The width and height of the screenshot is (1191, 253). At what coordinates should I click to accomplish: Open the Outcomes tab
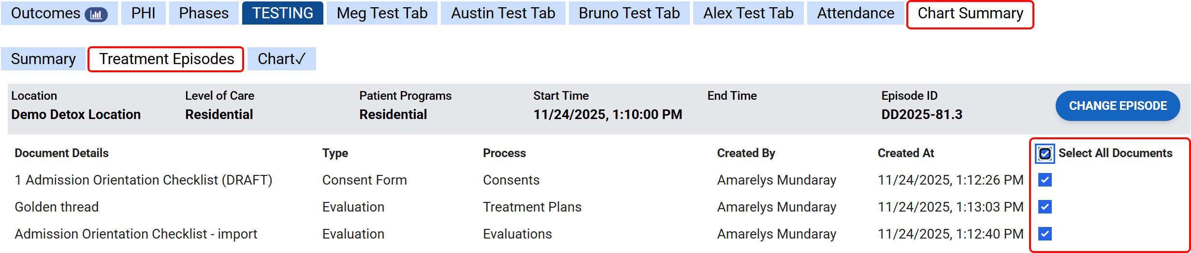coord(45,13)
